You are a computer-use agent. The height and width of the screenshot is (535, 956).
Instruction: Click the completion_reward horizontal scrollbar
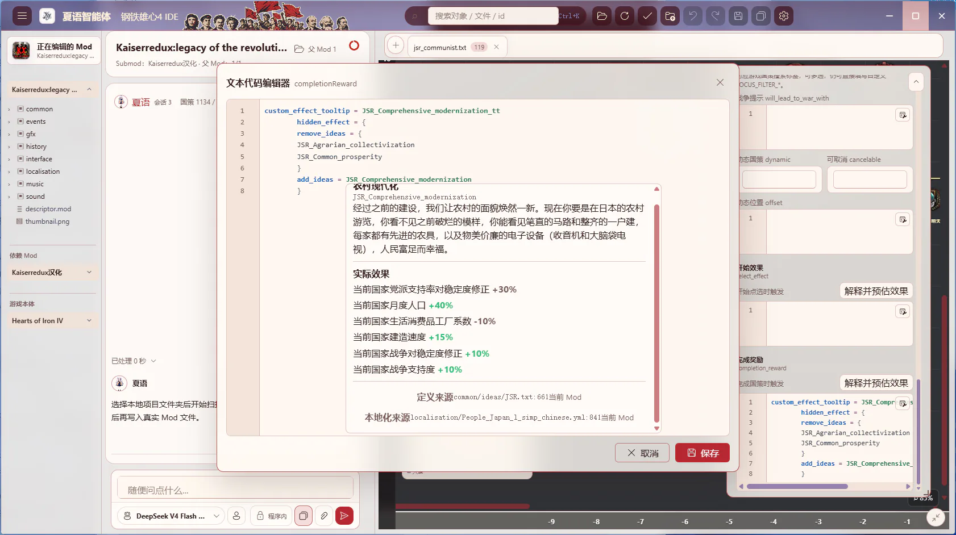(797, 486)
